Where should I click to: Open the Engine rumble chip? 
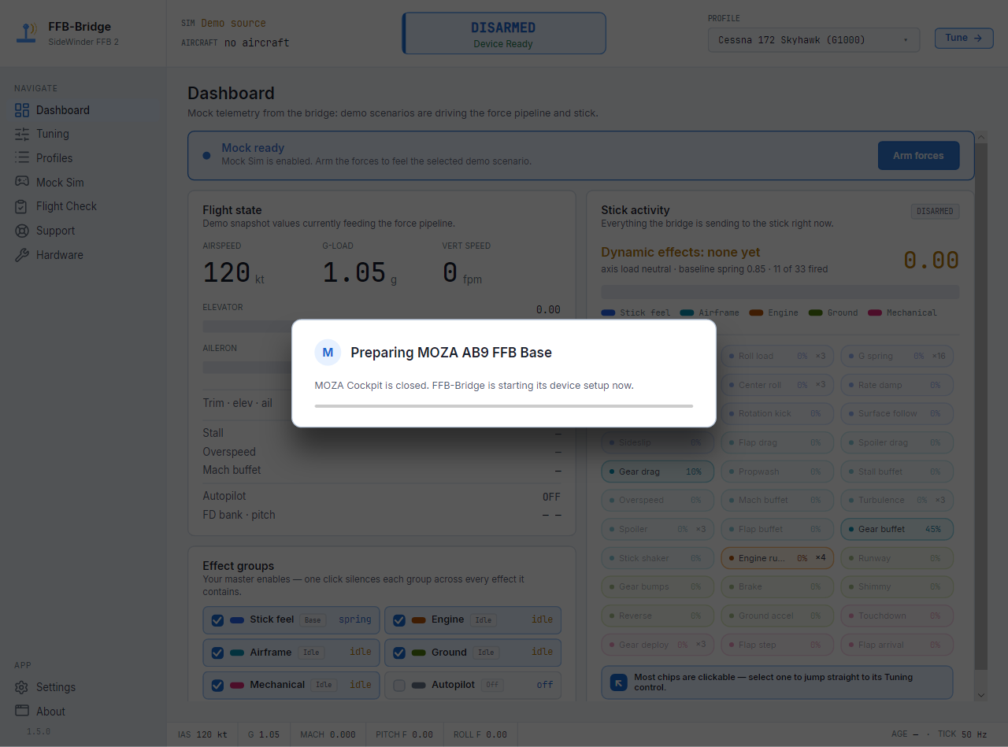[776, 558]
